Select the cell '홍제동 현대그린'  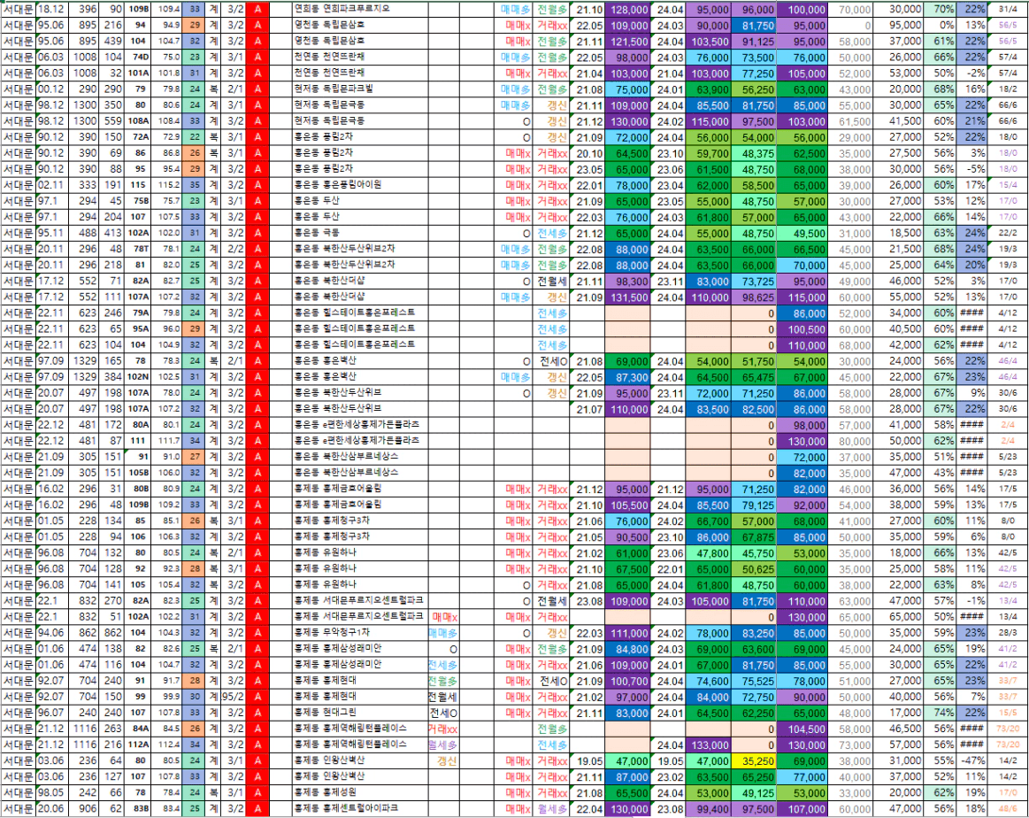point(359,713)
